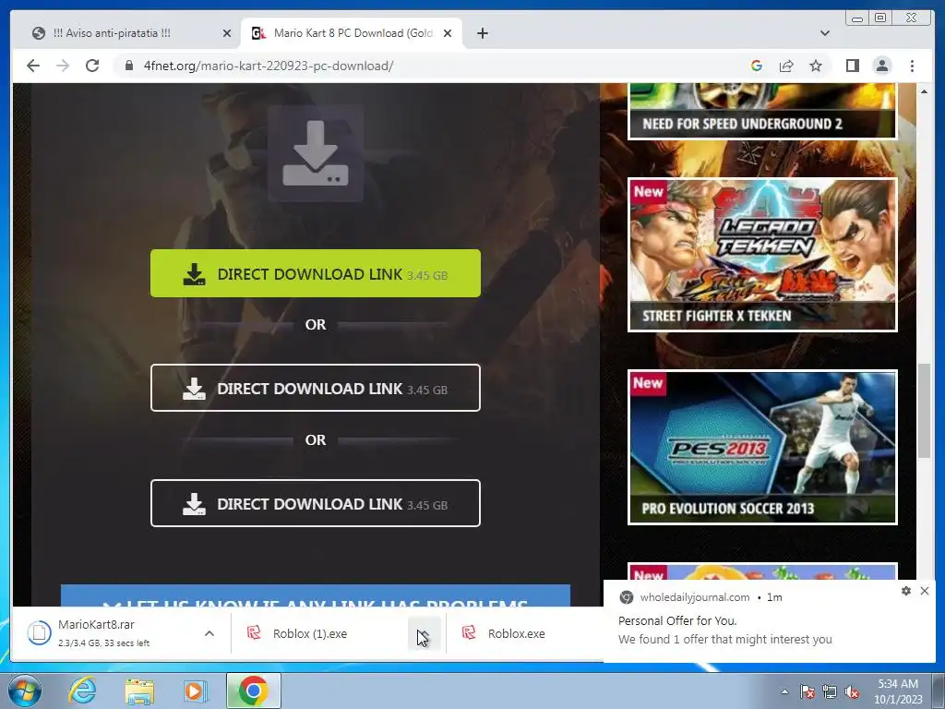Close the Aviso anti-piratatia tab
Viewport: 945px width, 709px height.
[227, 33]
